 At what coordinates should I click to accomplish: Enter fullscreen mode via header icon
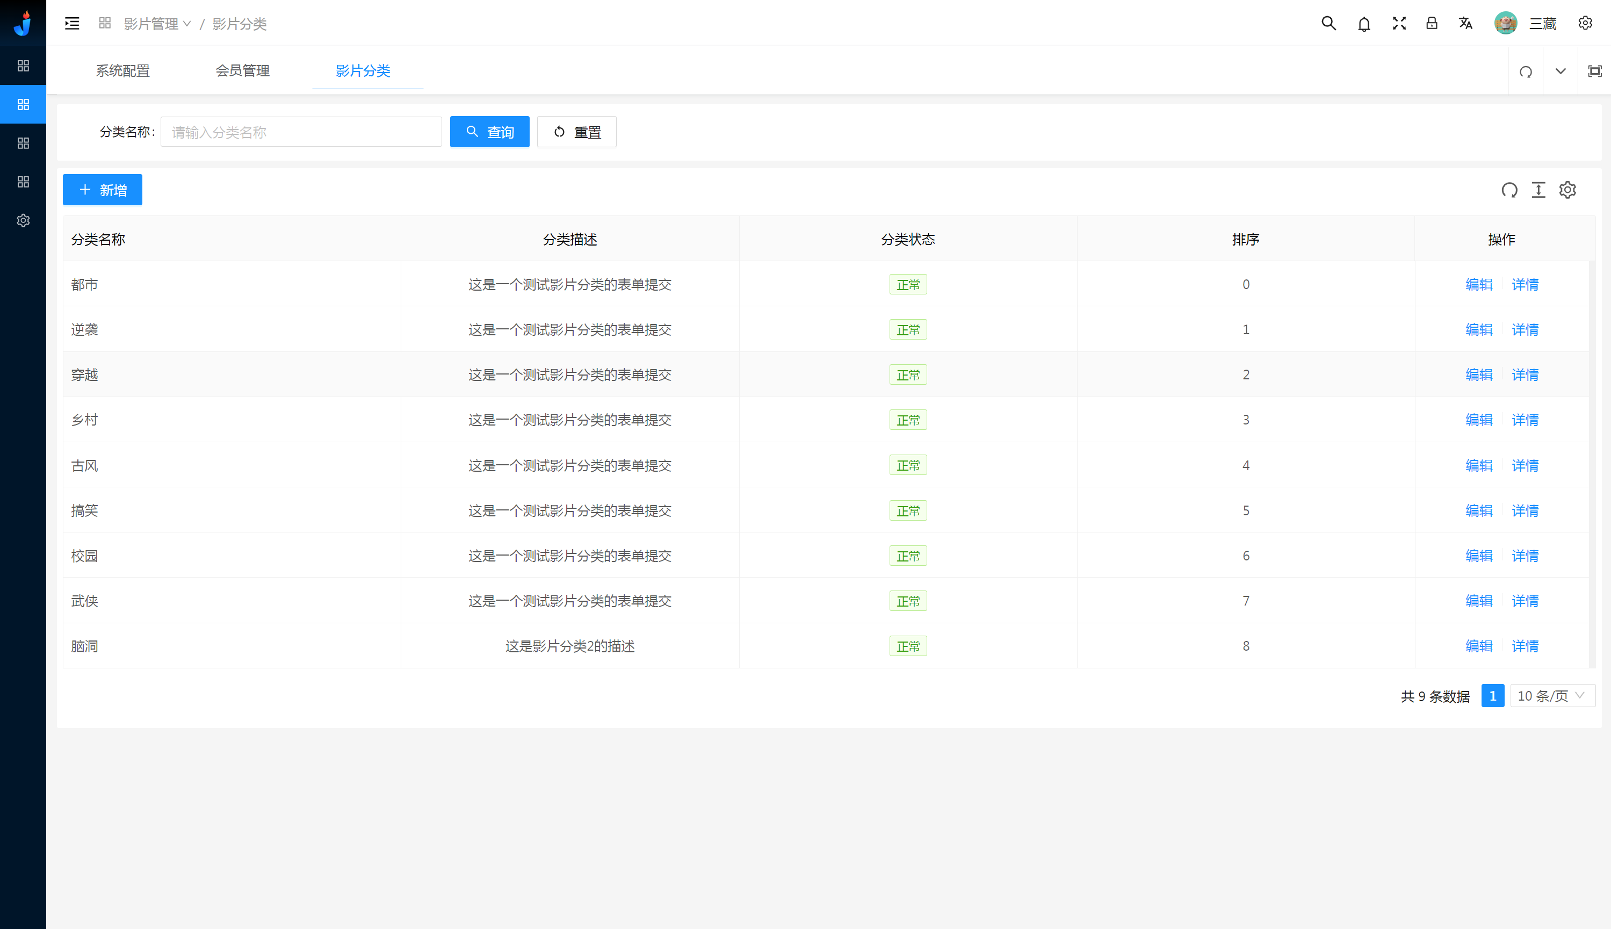coord(1399,24)
